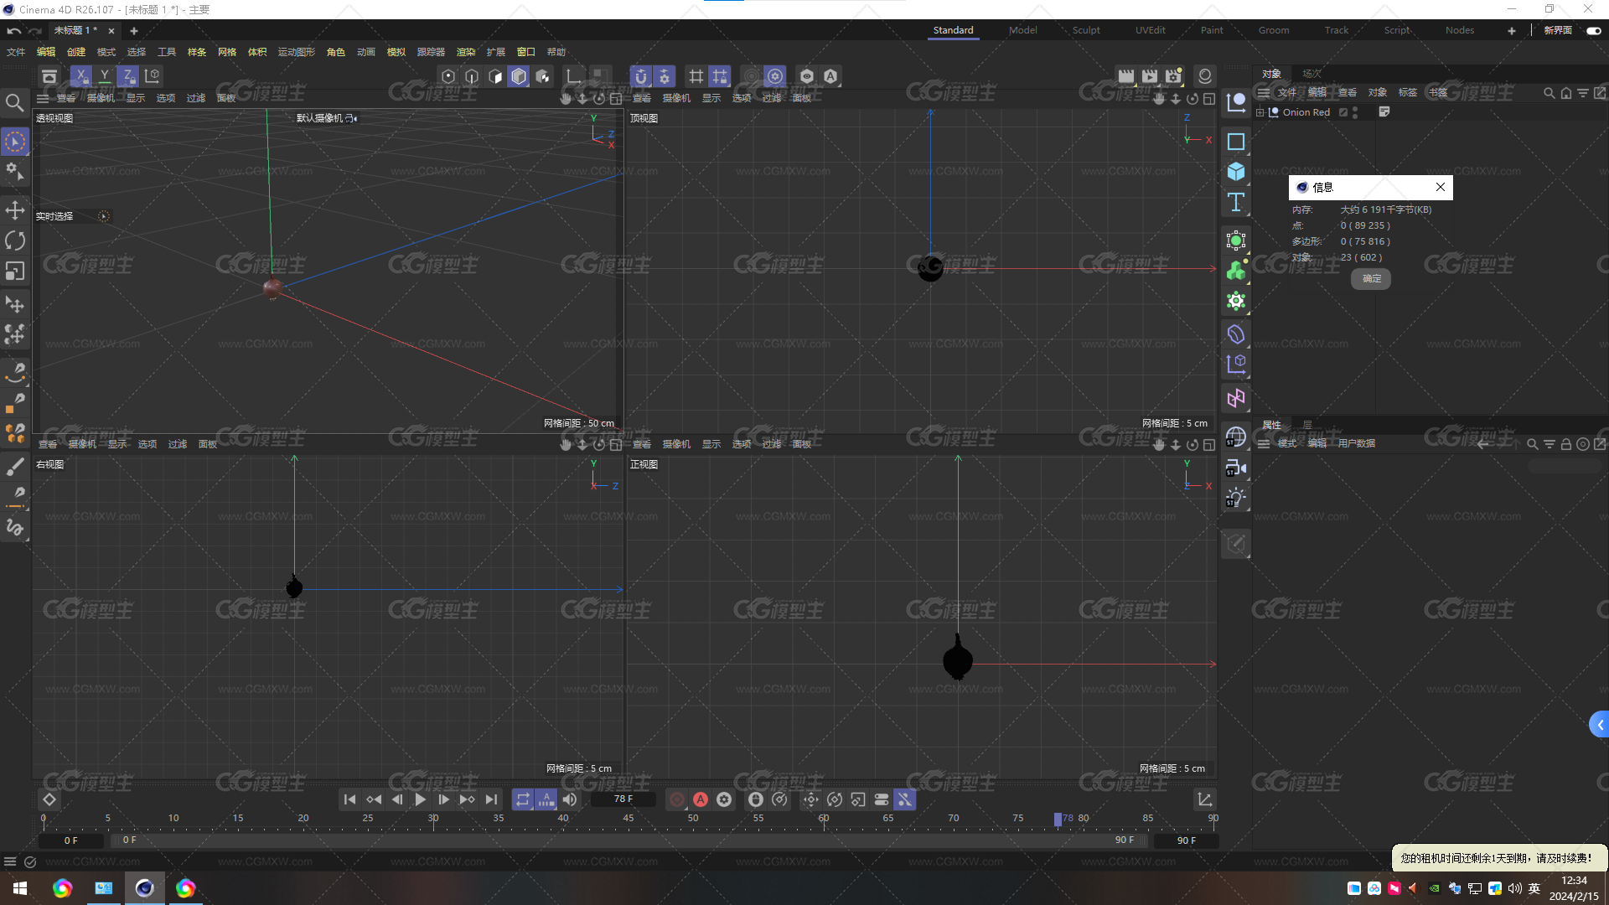Go to end of animation

click(x=491, y=799)
